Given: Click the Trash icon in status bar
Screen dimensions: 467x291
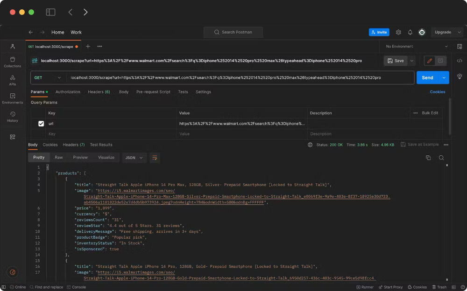Looking at the screenshot, I should click(439, 287).
